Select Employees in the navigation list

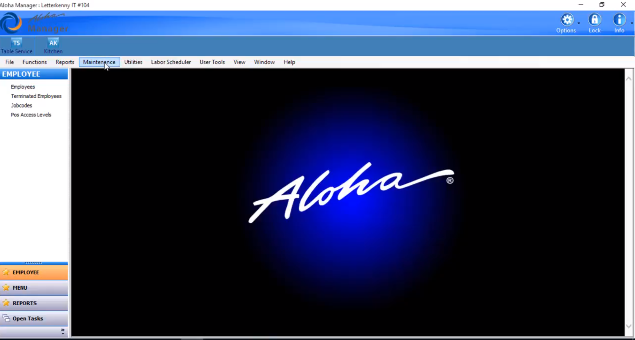(23, 87)
